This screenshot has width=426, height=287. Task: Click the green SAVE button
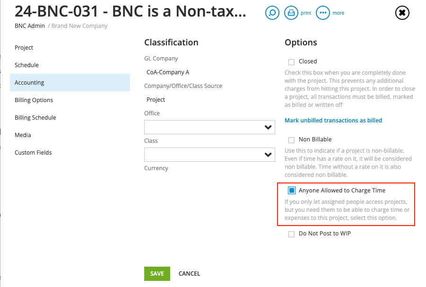[157, 274]
